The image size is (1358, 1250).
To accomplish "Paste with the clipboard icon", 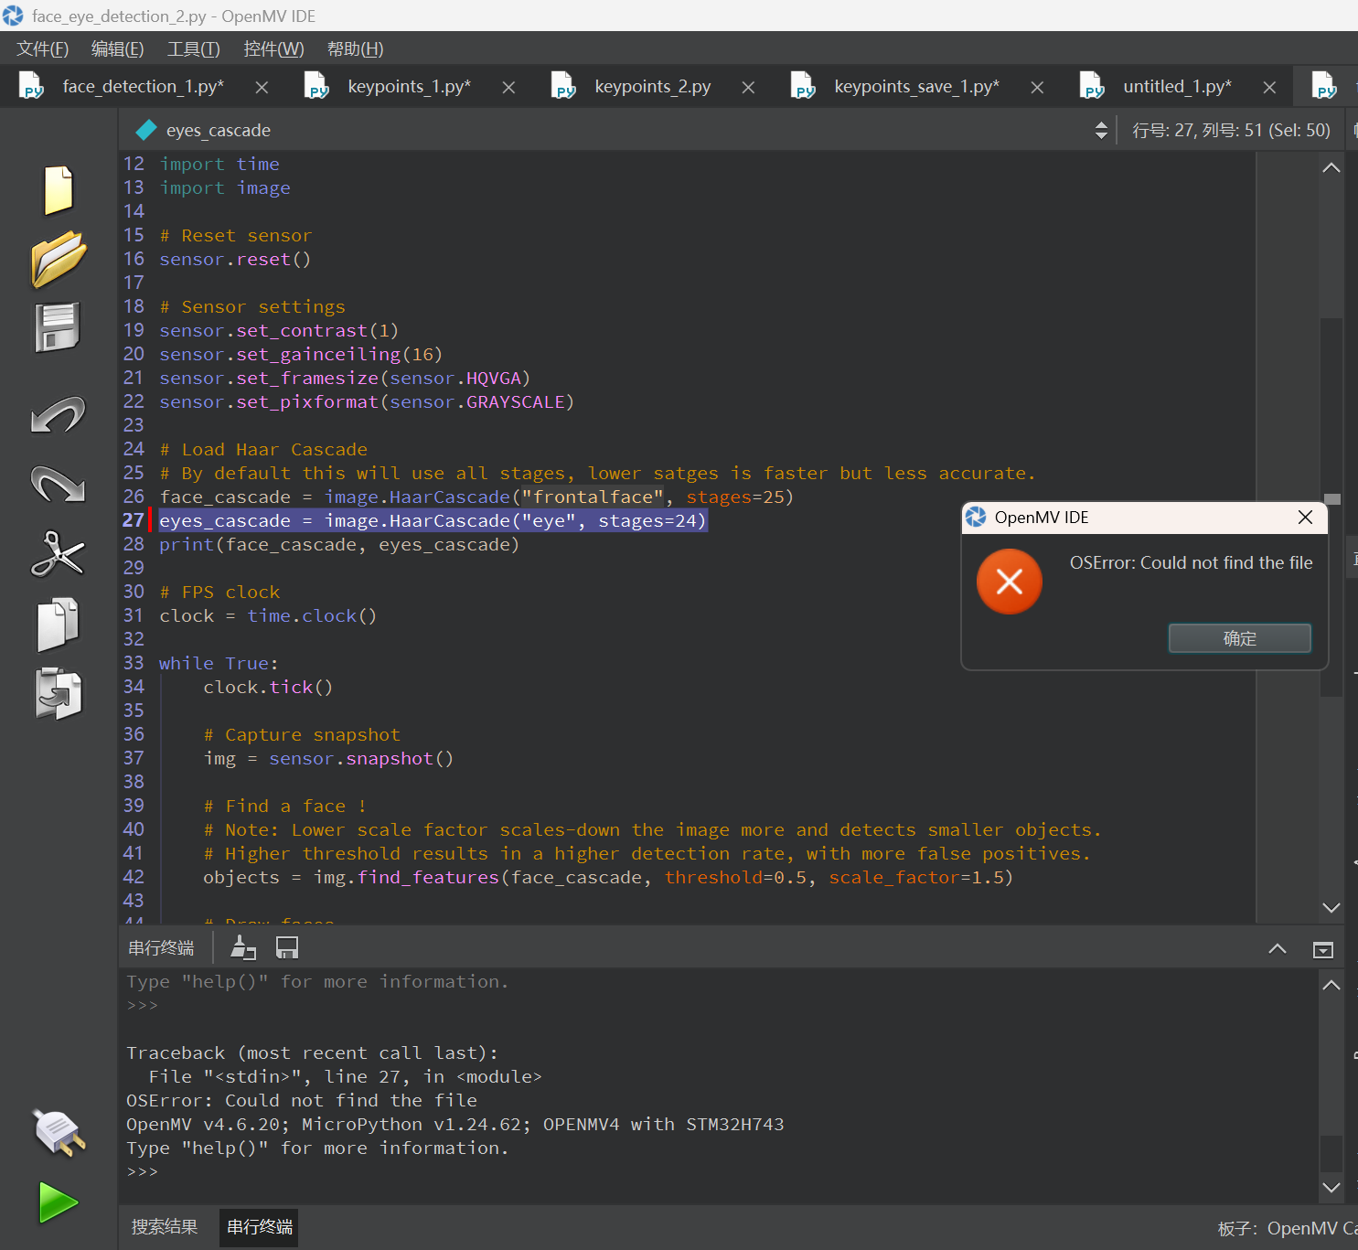I will [58, 693].
